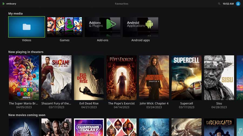Open the Videos folder tile
Image resolution: width=243 pixels, height=136 pixels.
coord(27,27)
